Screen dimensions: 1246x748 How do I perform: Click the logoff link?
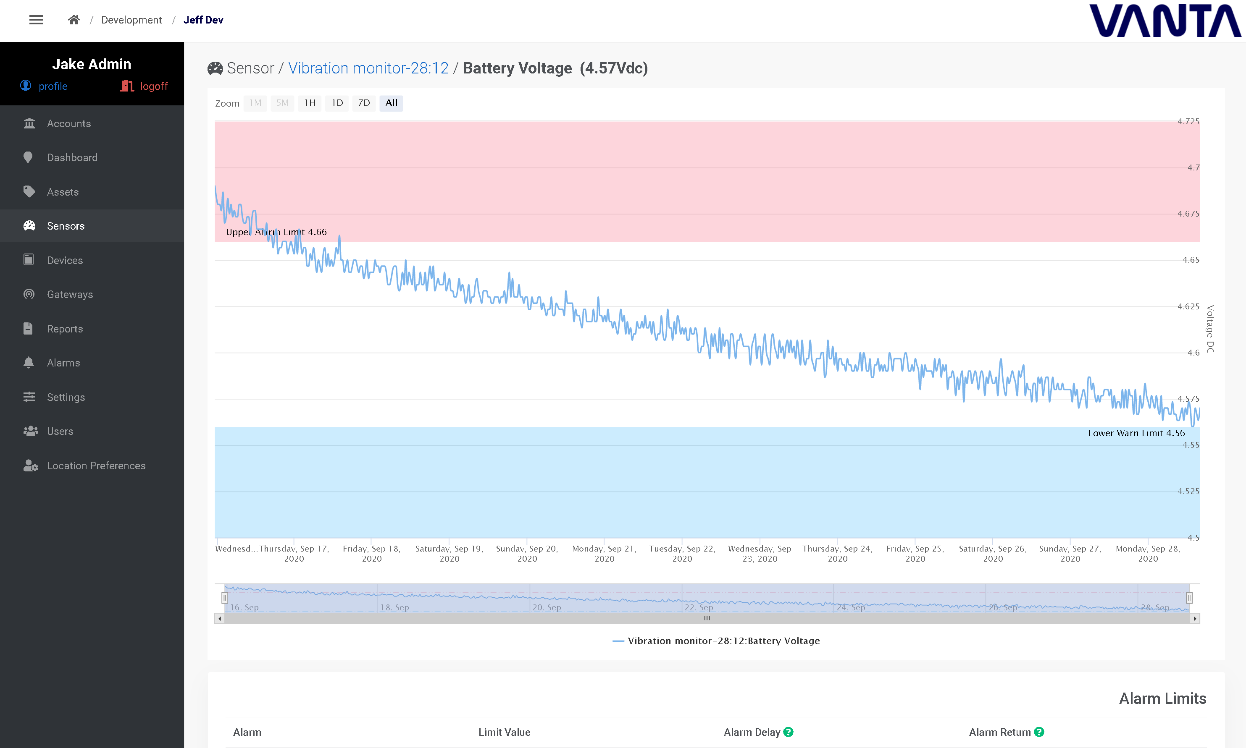point(153,86)
